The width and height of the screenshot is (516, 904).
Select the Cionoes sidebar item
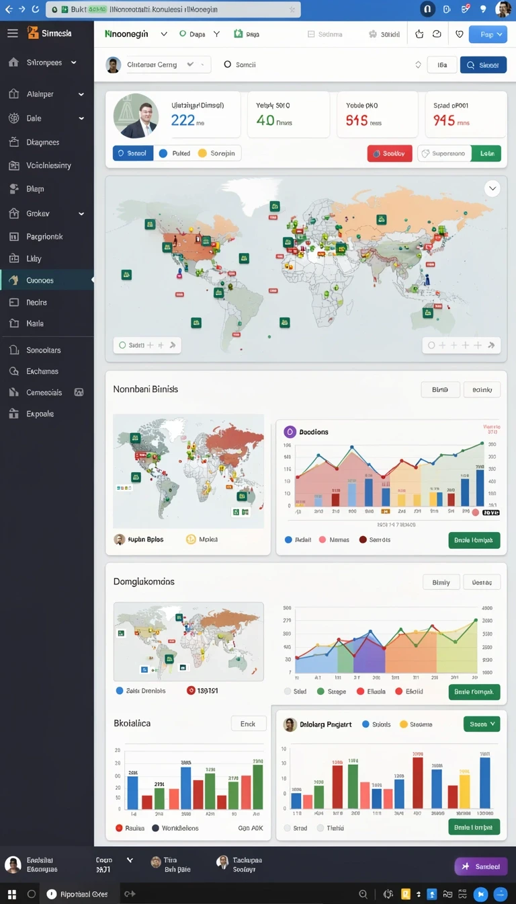47,280
